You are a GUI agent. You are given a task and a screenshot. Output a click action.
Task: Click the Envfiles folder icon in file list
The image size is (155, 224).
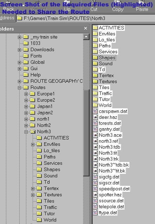click(x=95, y=34)
